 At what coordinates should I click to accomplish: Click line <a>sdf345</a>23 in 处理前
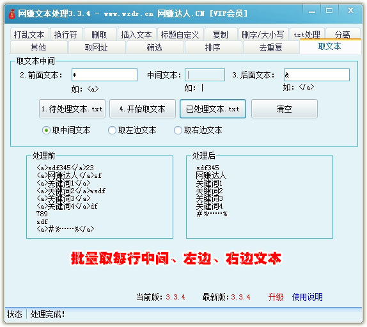point(65,168)
